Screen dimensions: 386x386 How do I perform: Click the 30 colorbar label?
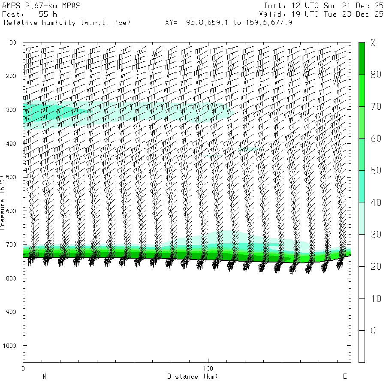click(x=376, y=235)
